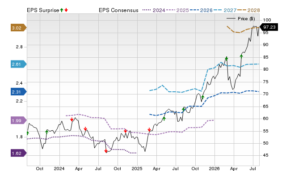Click the Oct label just before 2026
This screenshot has height=171, width=286.
[195, 168]
